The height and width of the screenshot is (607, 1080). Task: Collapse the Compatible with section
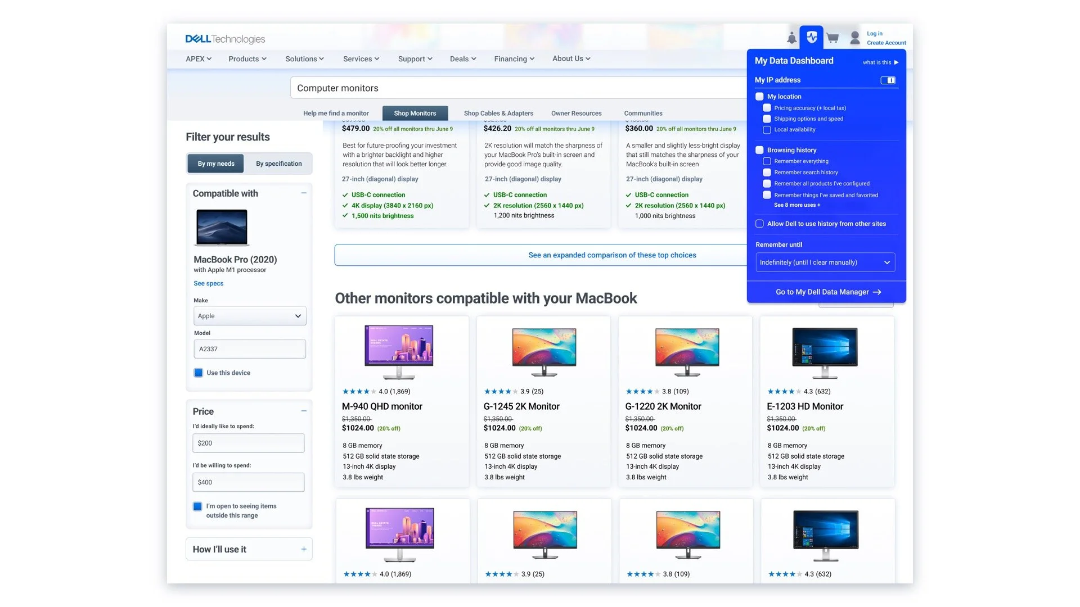tap(304, 193)
